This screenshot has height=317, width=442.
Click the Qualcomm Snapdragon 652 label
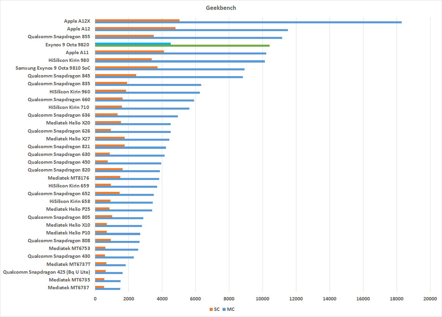[59, 194]
